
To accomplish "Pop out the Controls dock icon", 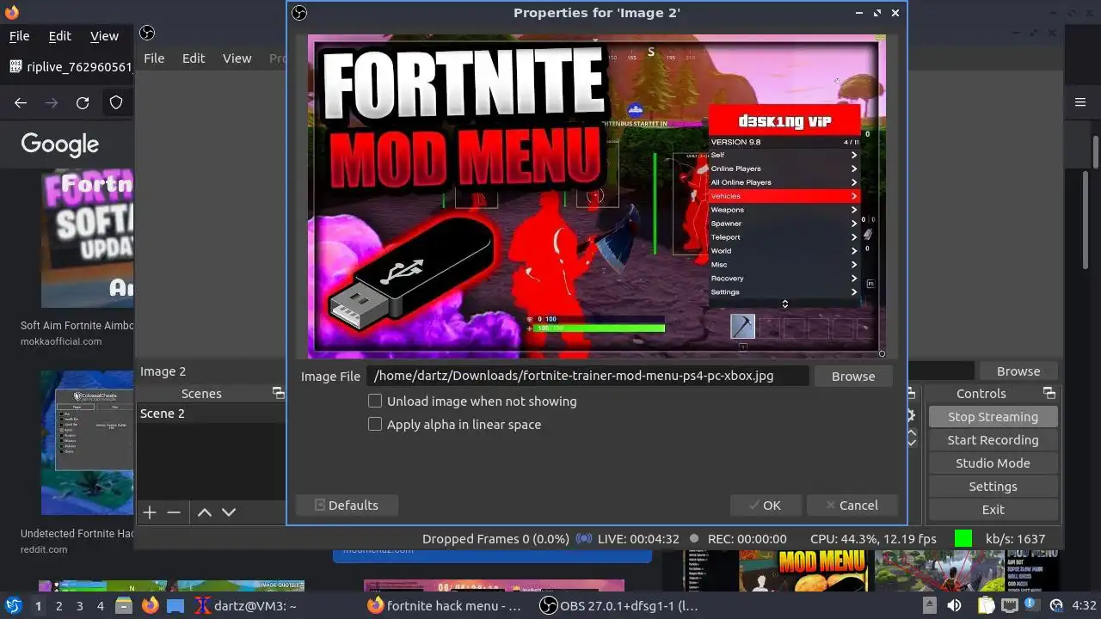I will point(1049,393).
